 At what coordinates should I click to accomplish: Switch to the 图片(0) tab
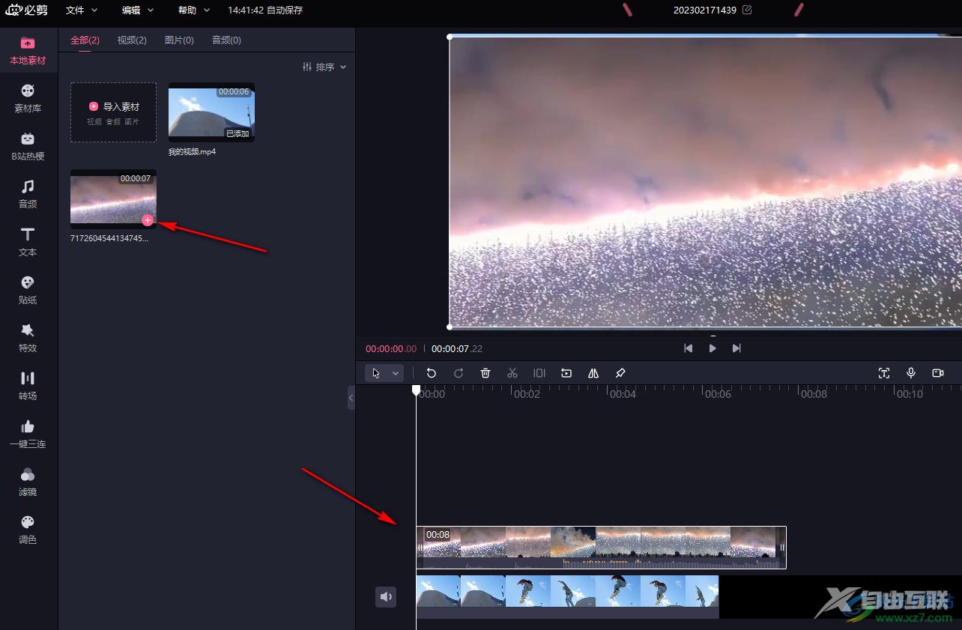click(179, 40)
